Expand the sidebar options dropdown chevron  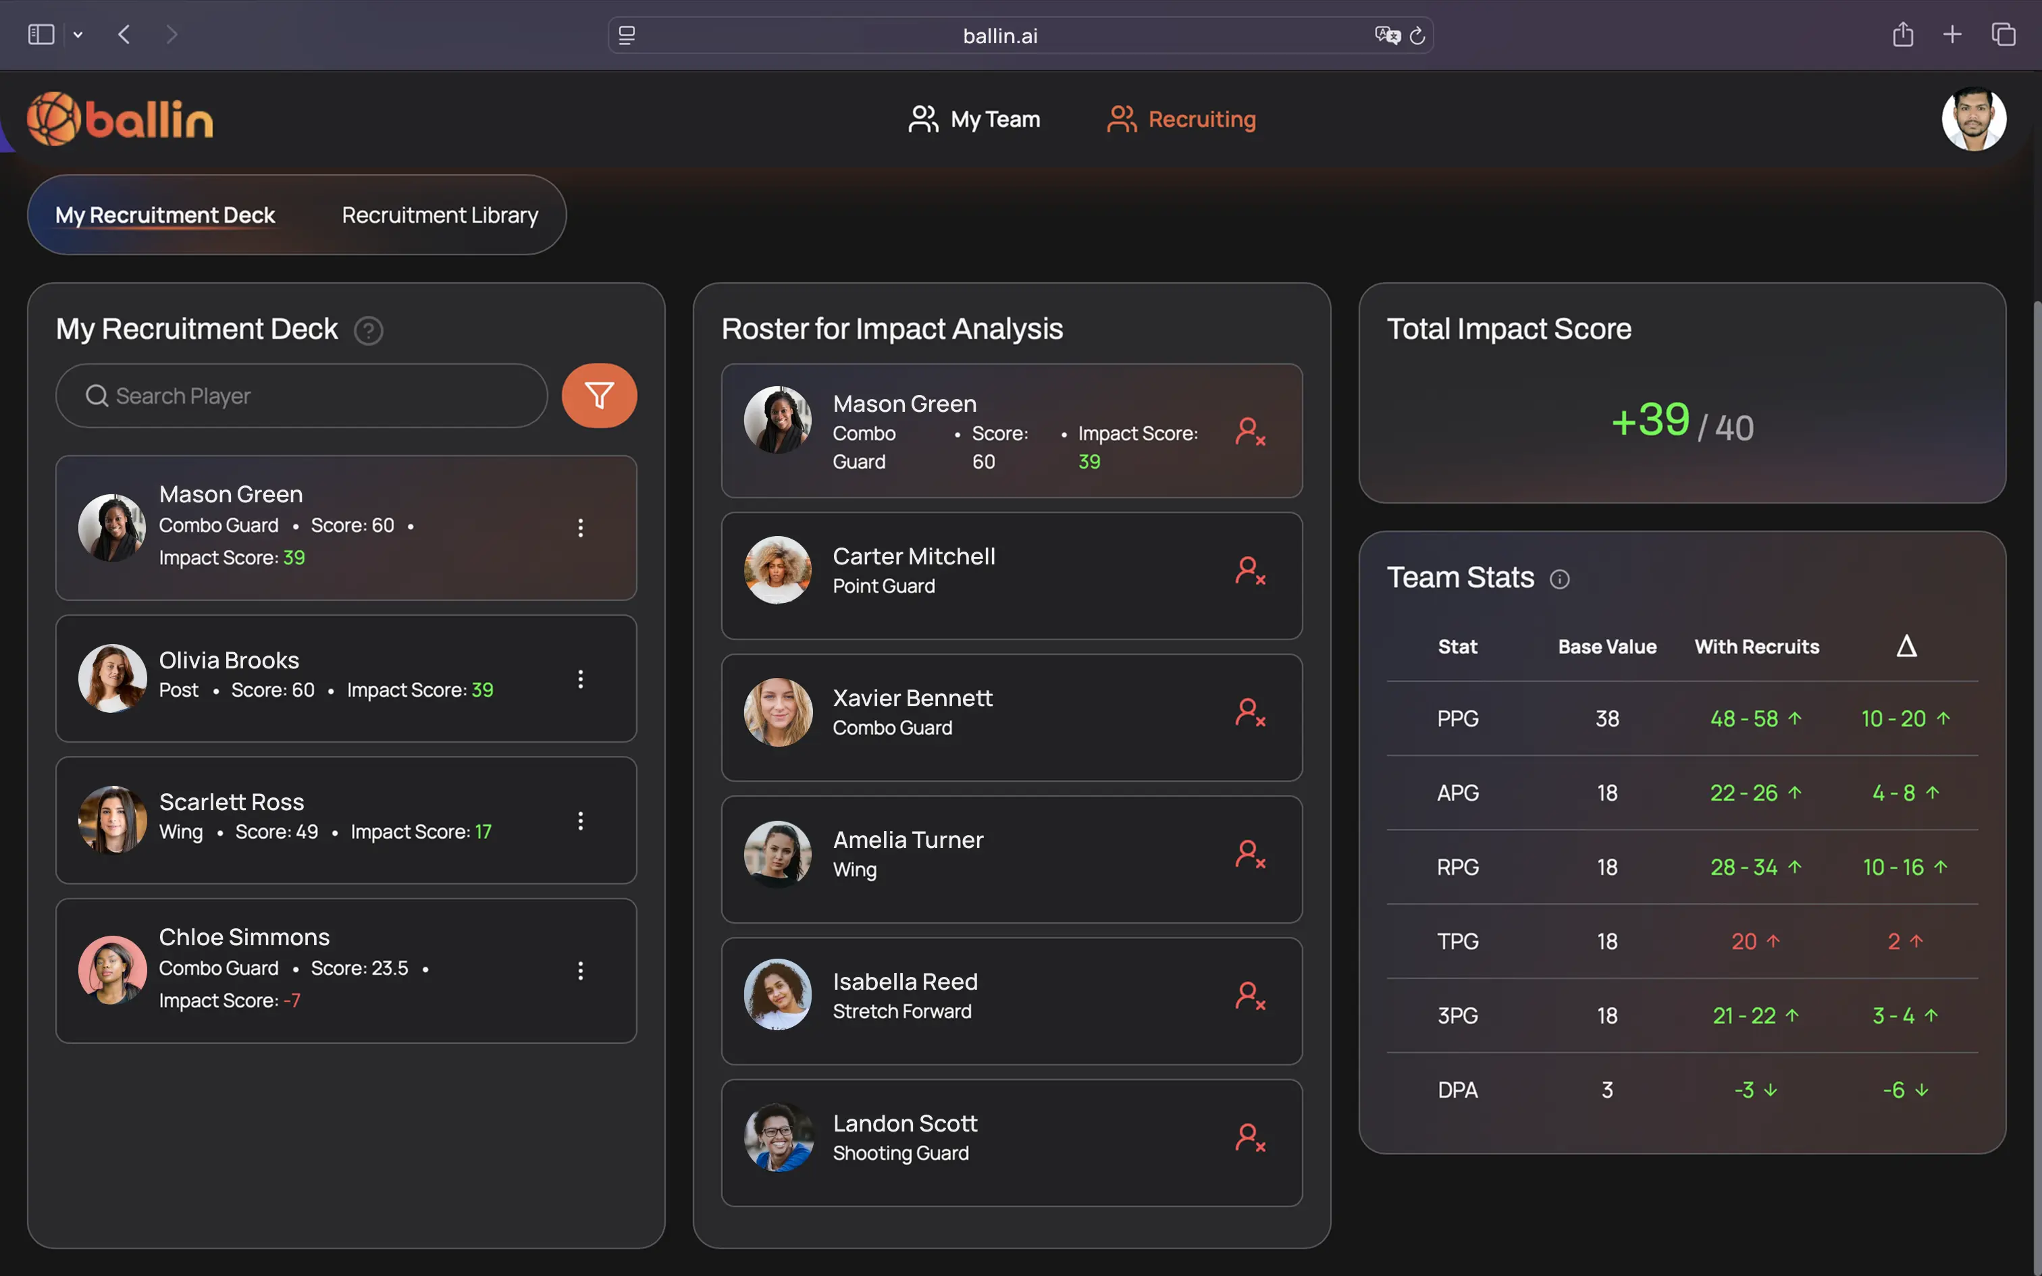click(x=78, y=34)
